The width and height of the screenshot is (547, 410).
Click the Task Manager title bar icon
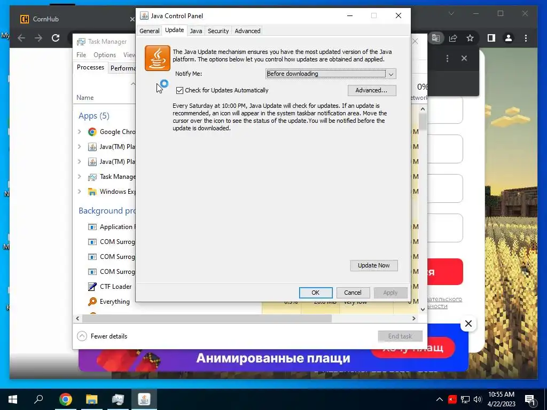(81, 42)
